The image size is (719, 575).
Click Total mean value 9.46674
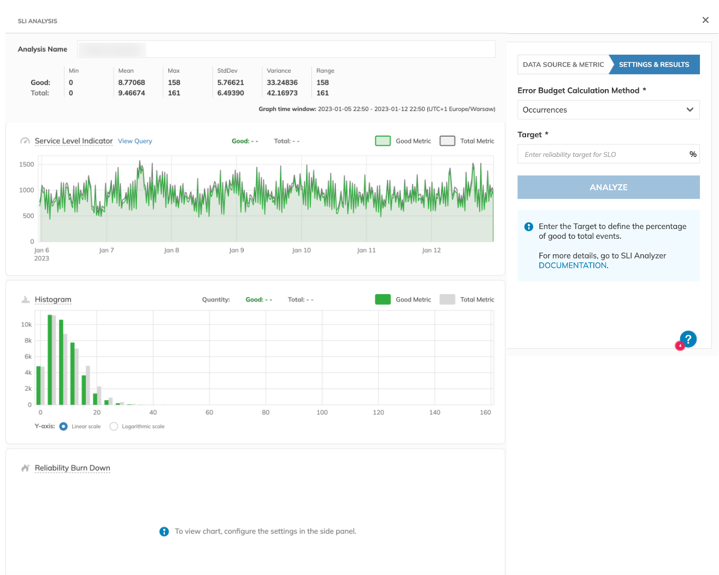(x=132, y=93)
